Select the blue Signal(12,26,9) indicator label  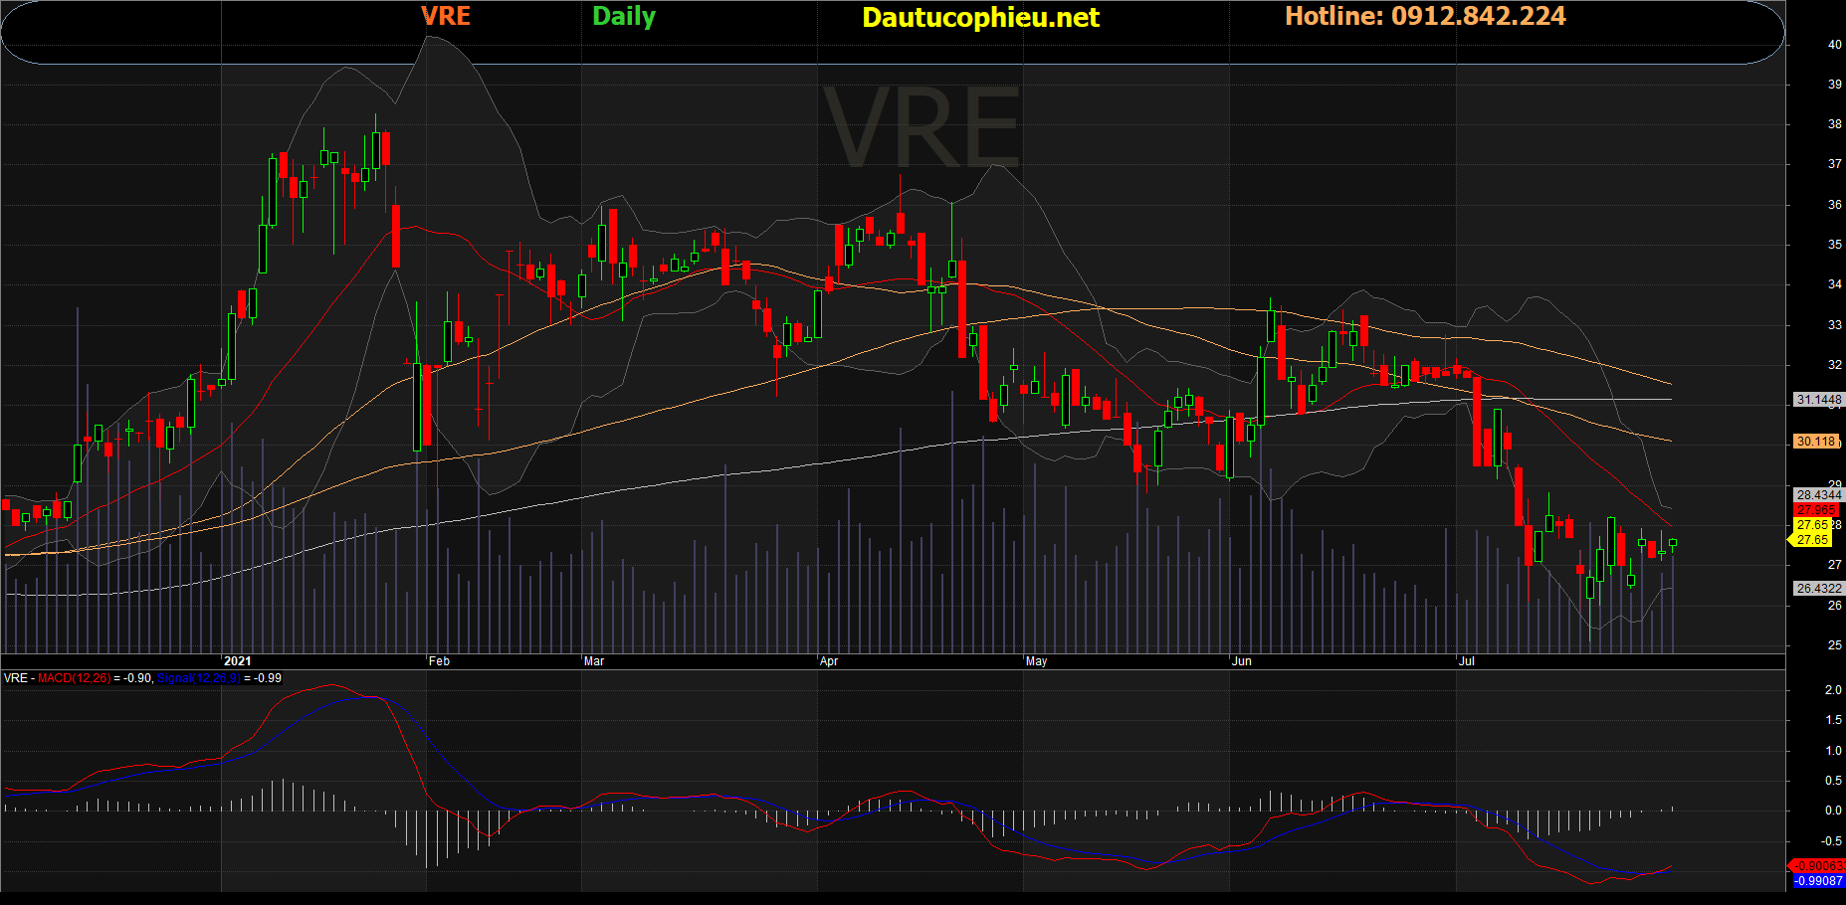tap(199, 678)
